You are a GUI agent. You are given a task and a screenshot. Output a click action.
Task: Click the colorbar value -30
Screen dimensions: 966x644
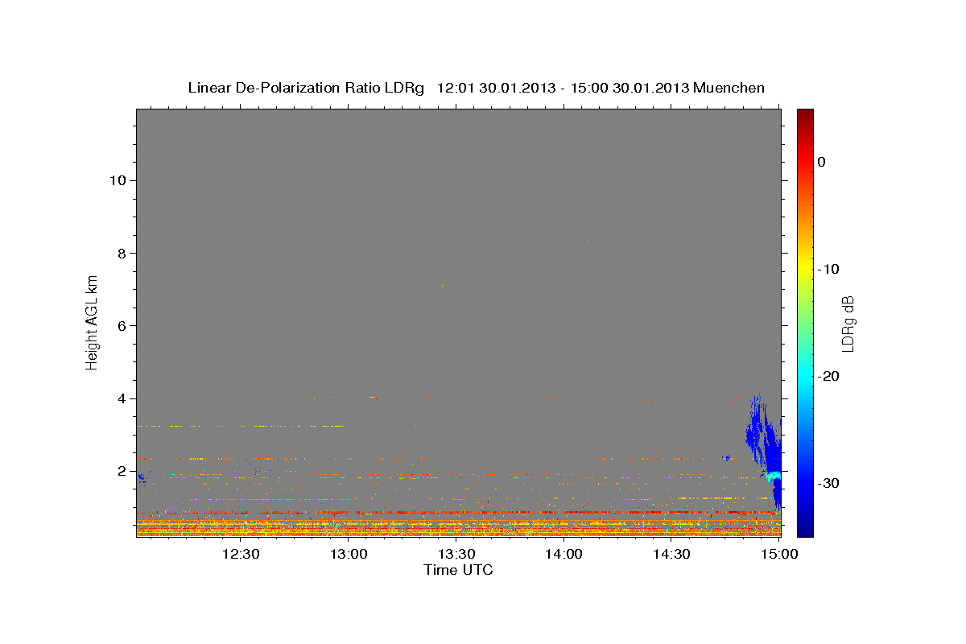click(x=829, y=483)
